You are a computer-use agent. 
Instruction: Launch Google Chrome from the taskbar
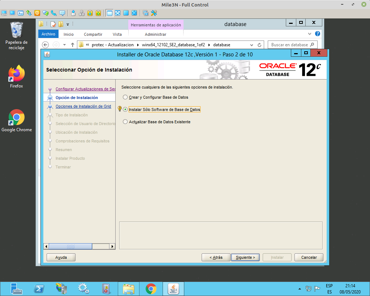(x=151, y=288)
